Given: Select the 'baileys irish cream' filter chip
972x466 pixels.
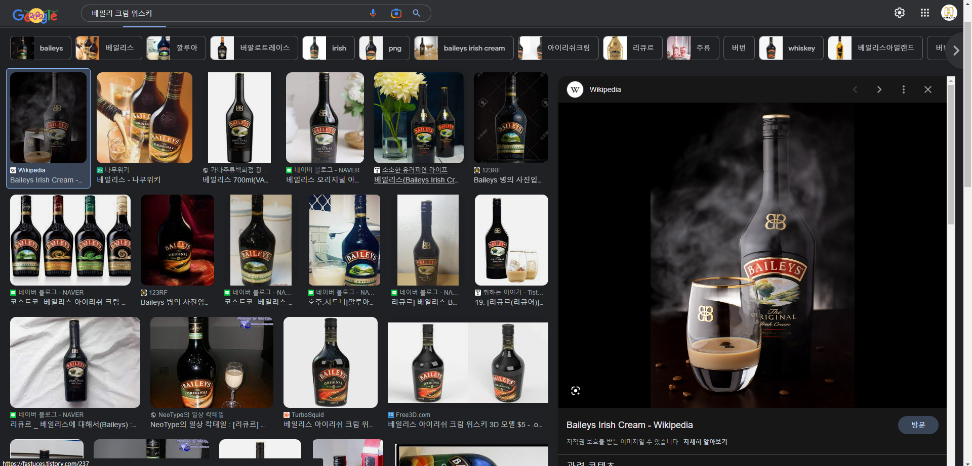Looking at the screenshot, I should click(x=464, y=48).
